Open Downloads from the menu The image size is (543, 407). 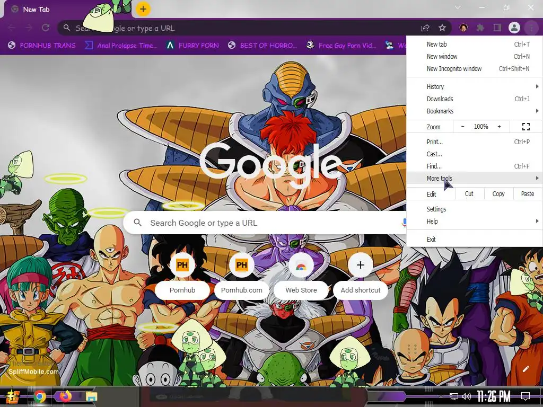tap(475, 99)
